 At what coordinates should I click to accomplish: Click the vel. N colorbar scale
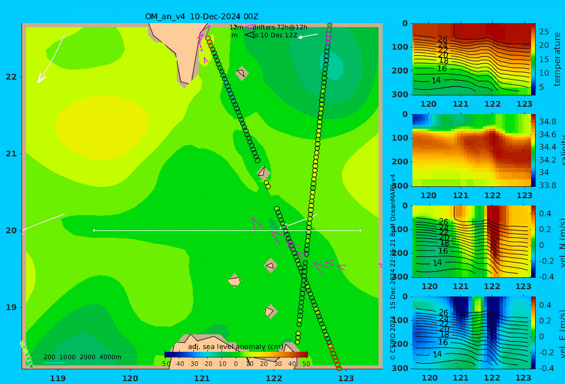tap(533, 241)
